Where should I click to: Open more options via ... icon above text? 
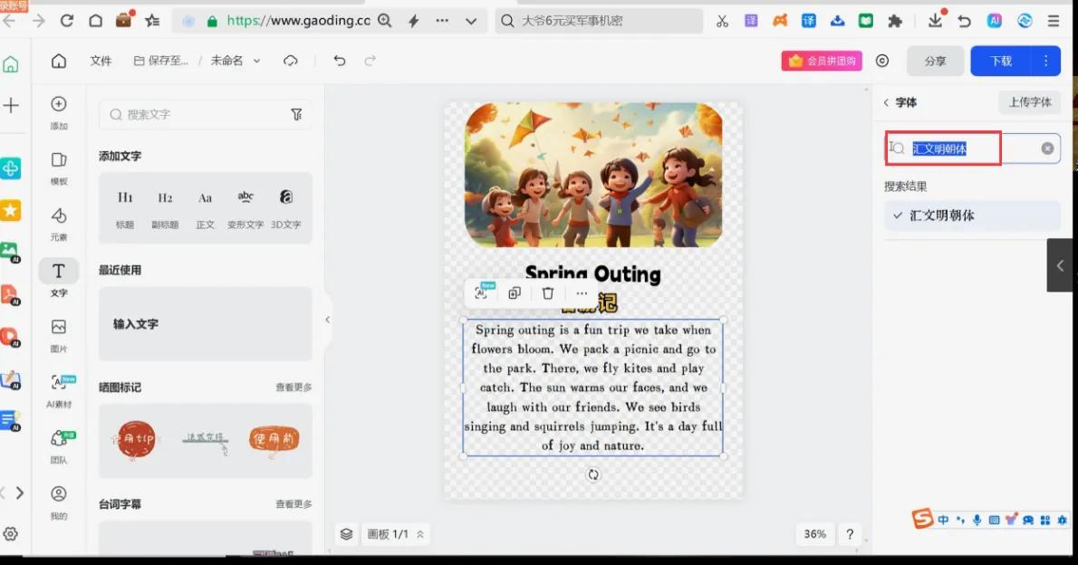[582, 292]
